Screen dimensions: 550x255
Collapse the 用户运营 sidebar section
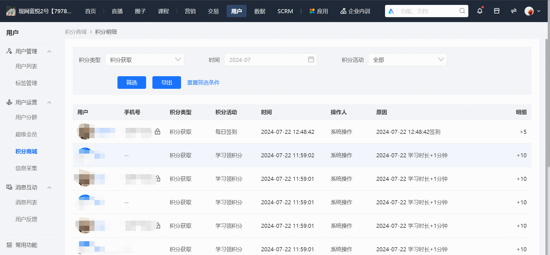point(49,102)
